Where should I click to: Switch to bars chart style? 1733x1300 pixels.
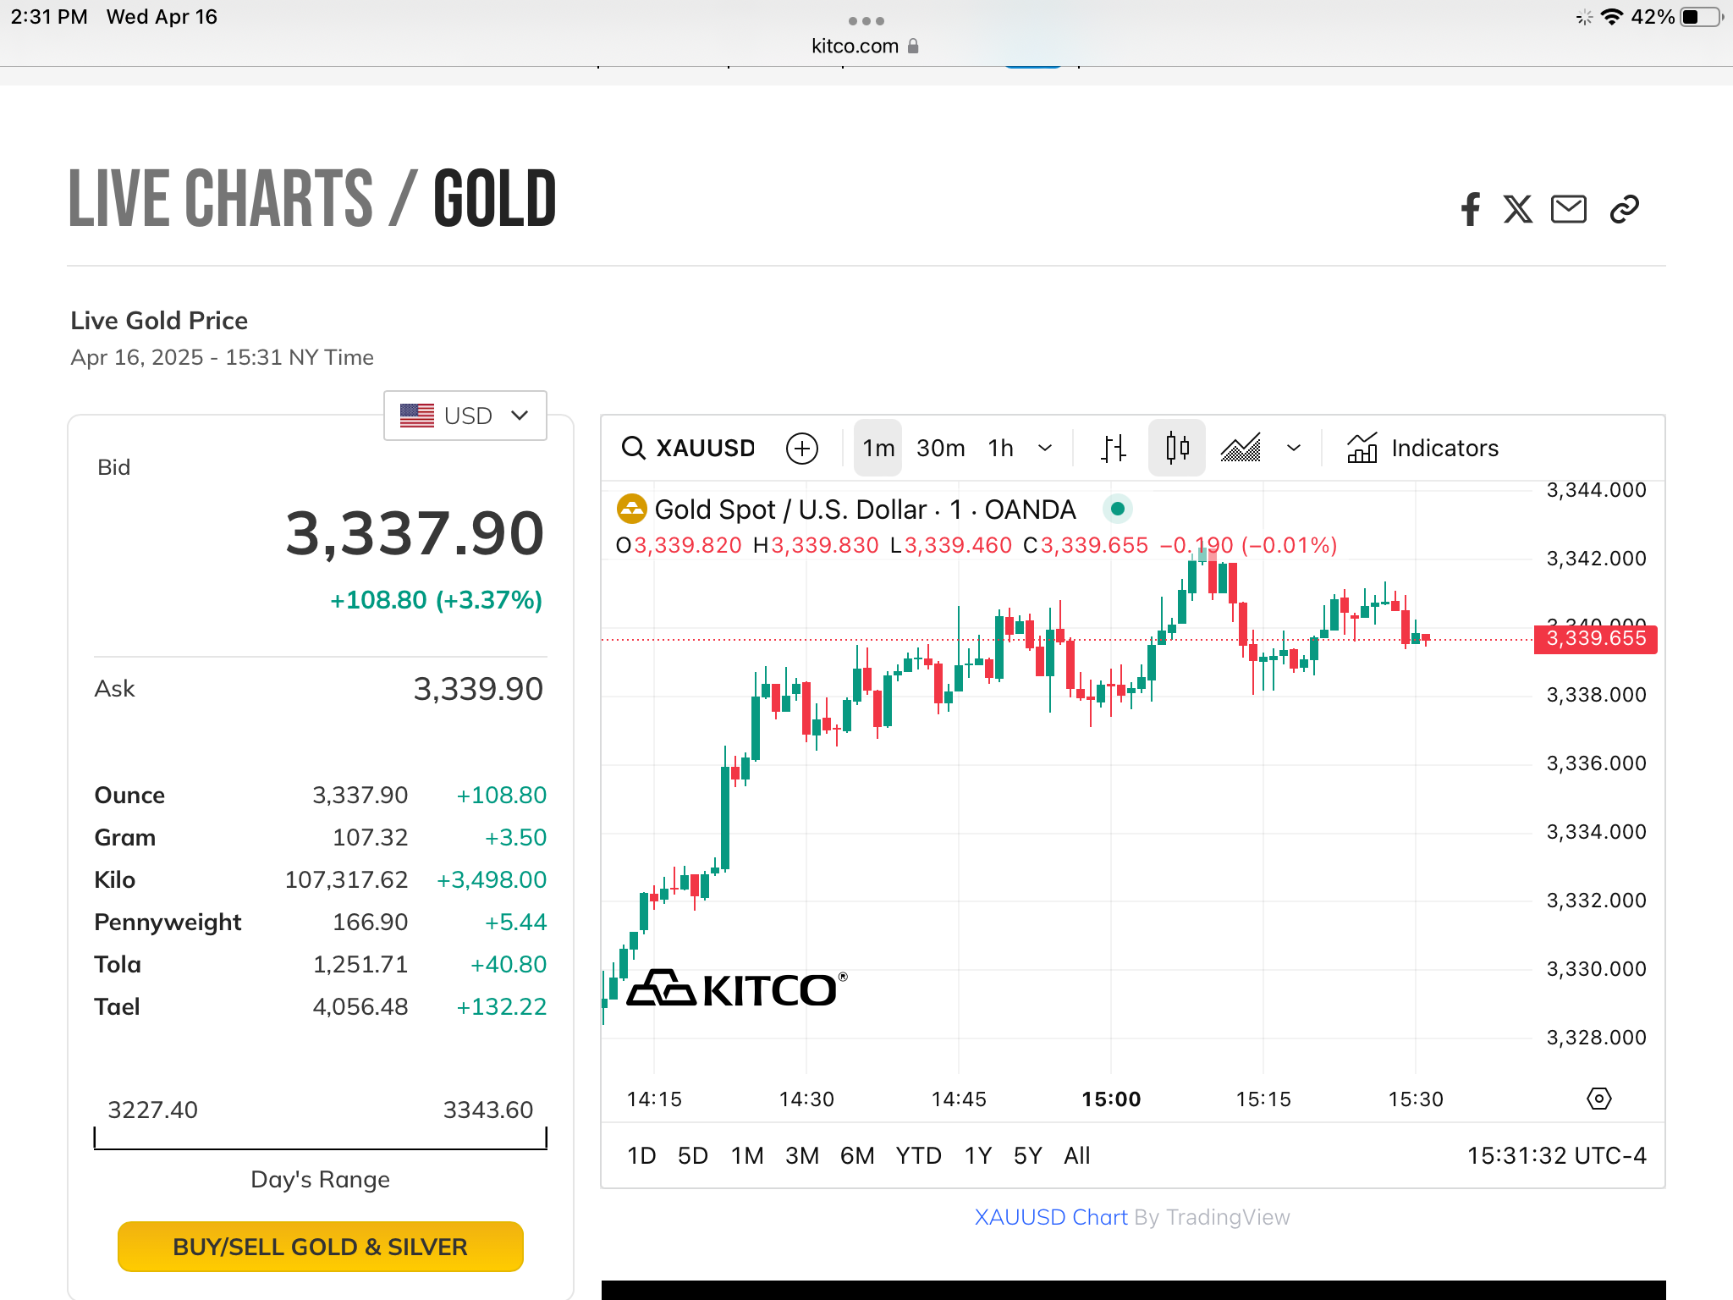[1114, 448]
